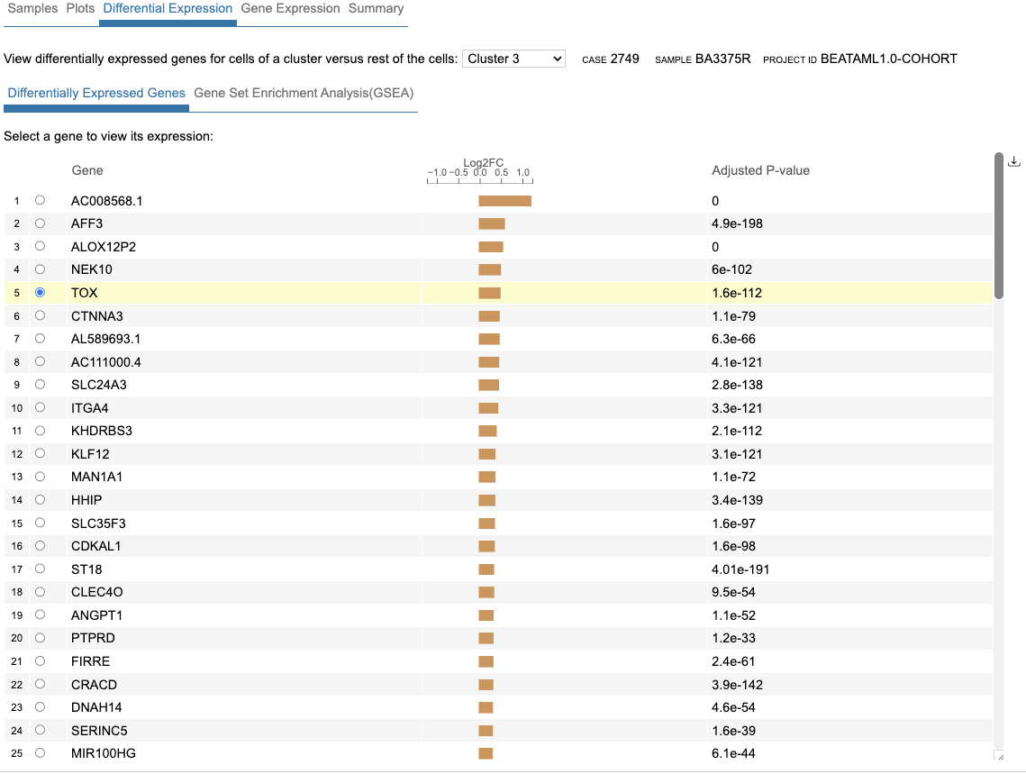Pick the ST18 gene radio button
This screenshot has height=774, width=1026.
(40, 569)
